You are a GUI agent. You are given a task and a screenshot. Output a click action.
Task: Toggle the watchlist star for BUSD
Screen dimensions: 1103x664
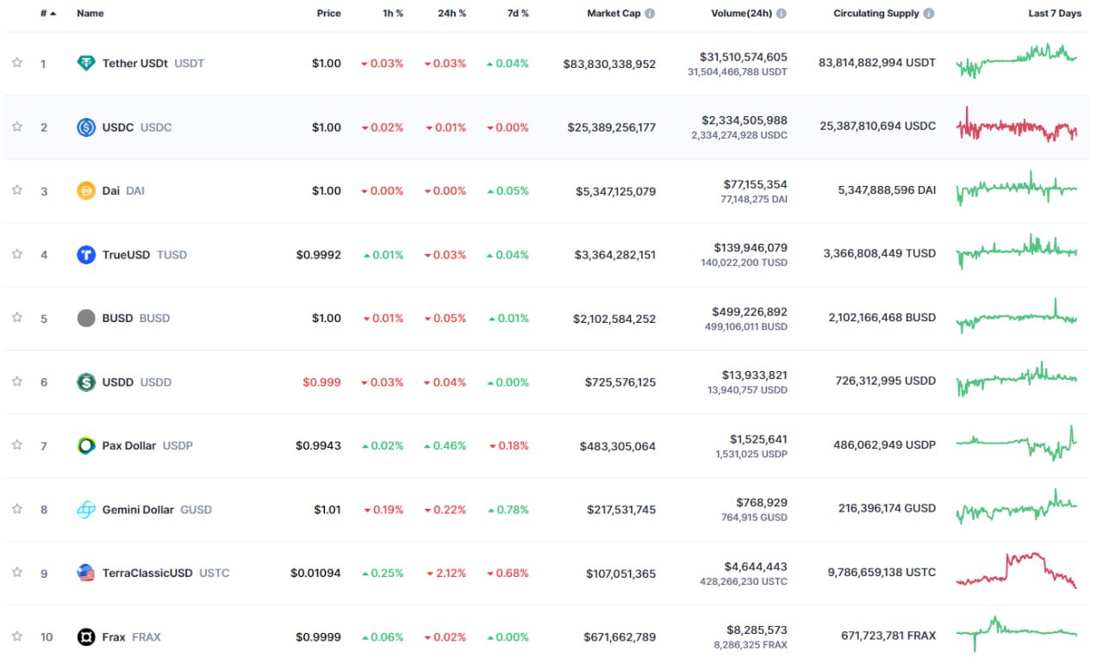[16, 318]
